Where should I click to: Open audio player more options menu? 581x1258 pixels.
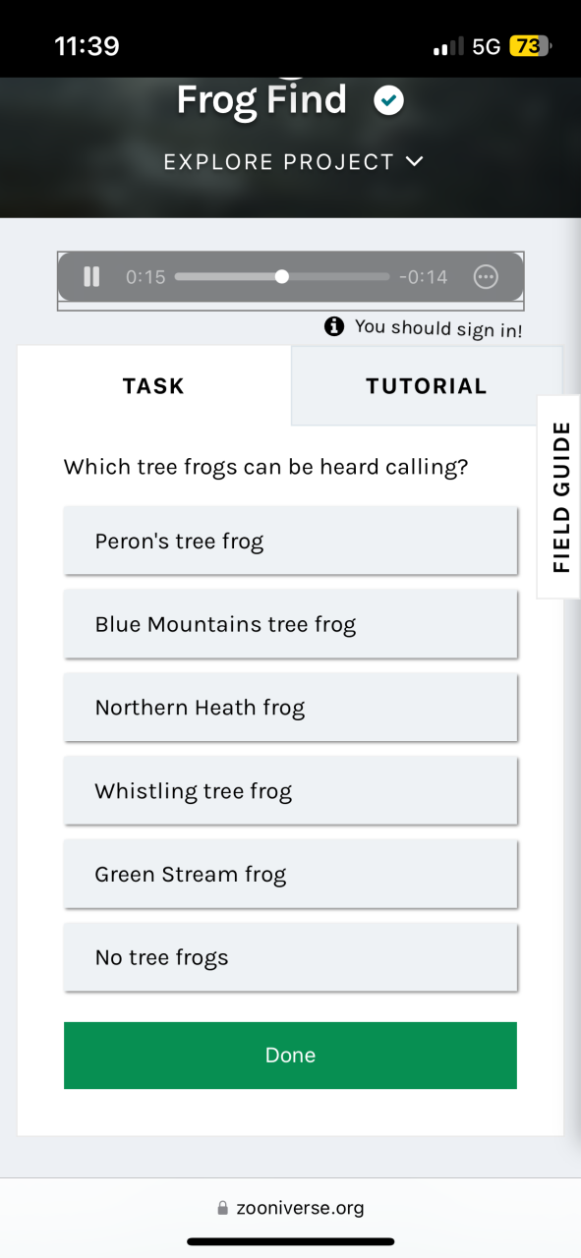click(x=486, y=277)
